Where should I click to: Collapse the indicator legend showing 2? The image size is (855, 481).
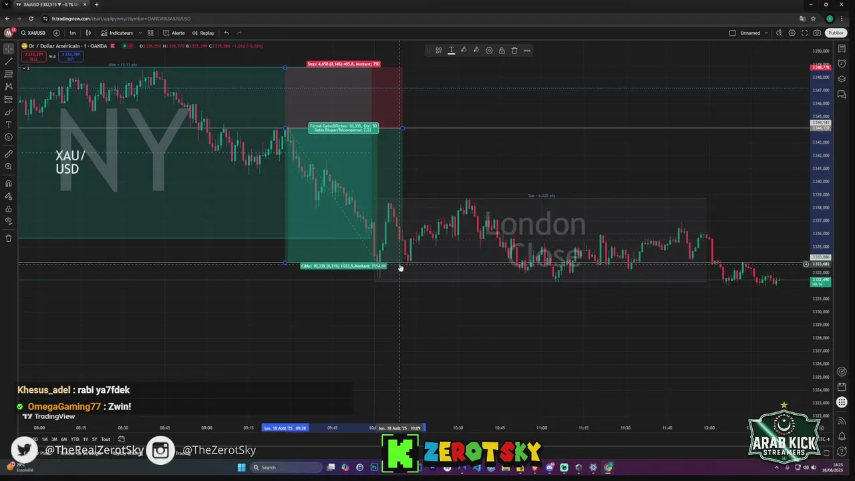coord(25,68)
